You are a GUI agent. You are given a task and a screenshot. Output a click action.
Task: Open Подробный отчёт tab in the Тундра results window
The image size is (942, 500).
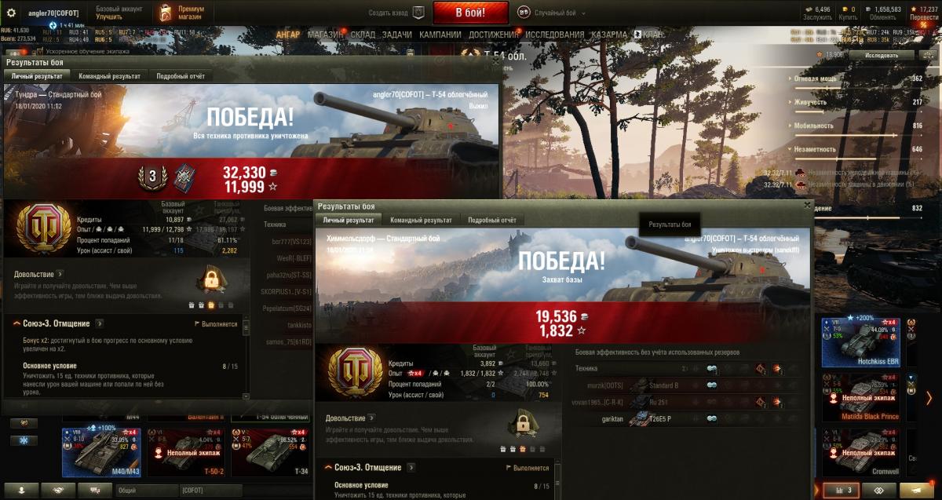pyautogui.click(x=181, y=76)
